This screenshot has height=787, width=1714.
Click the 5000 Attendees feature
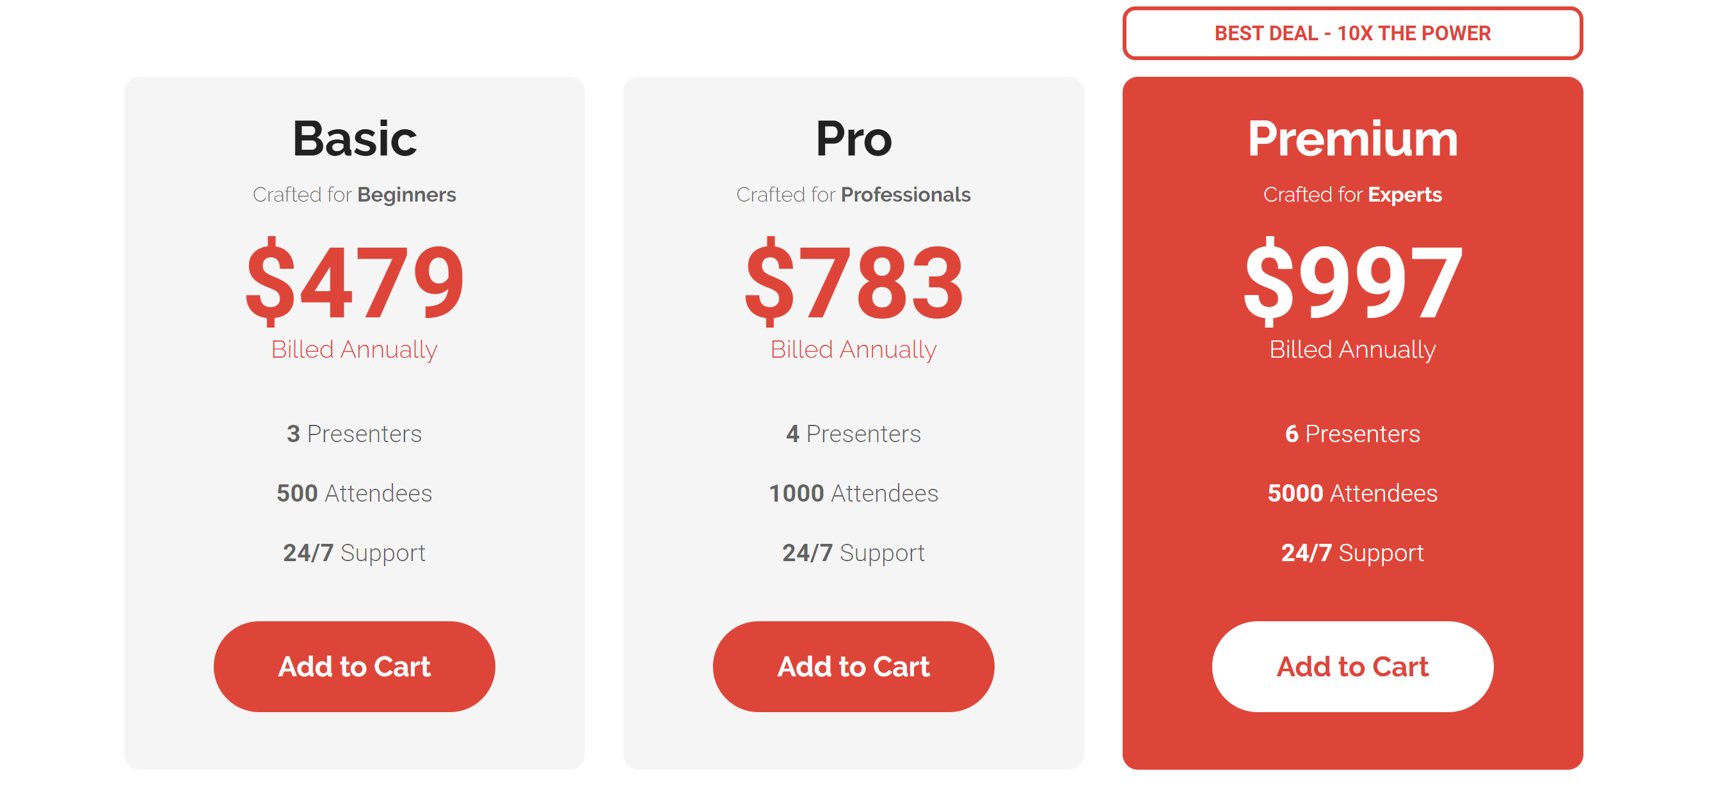1352,493
